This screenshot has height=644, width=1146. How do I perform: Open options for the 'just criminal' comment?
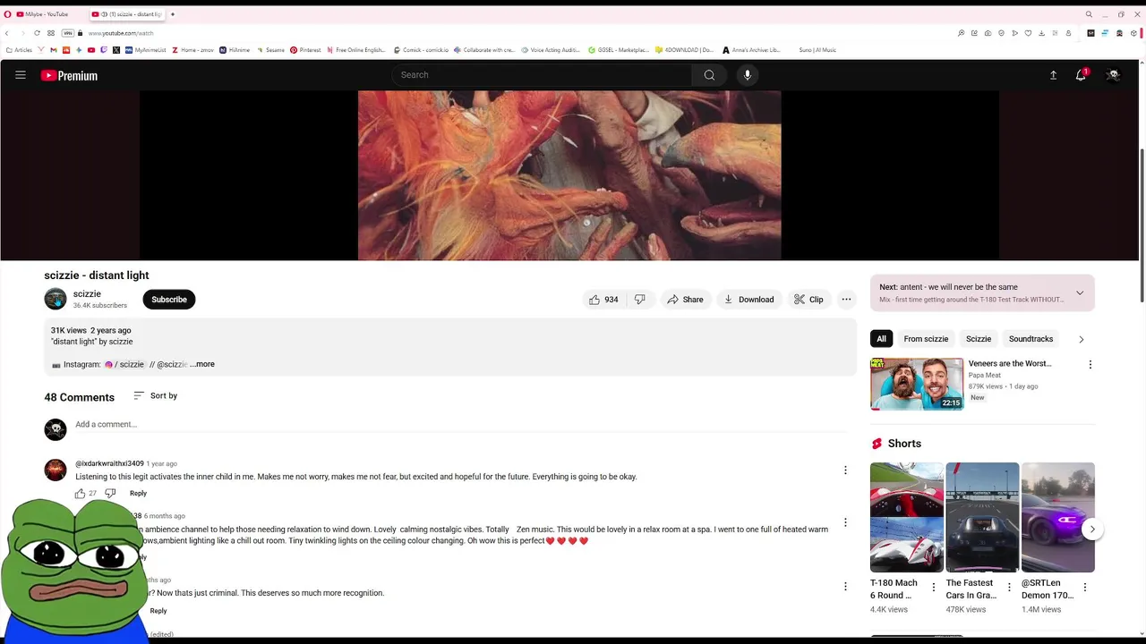[x=845, y=587]
